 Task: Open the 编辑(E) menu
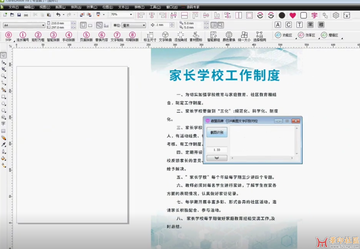click(29, 7)
